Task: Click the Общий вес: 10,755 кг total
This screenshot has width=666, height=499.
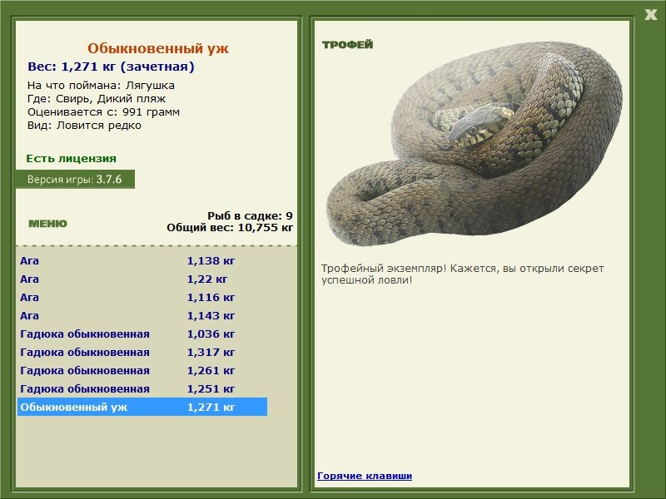Action: [230, 227]
